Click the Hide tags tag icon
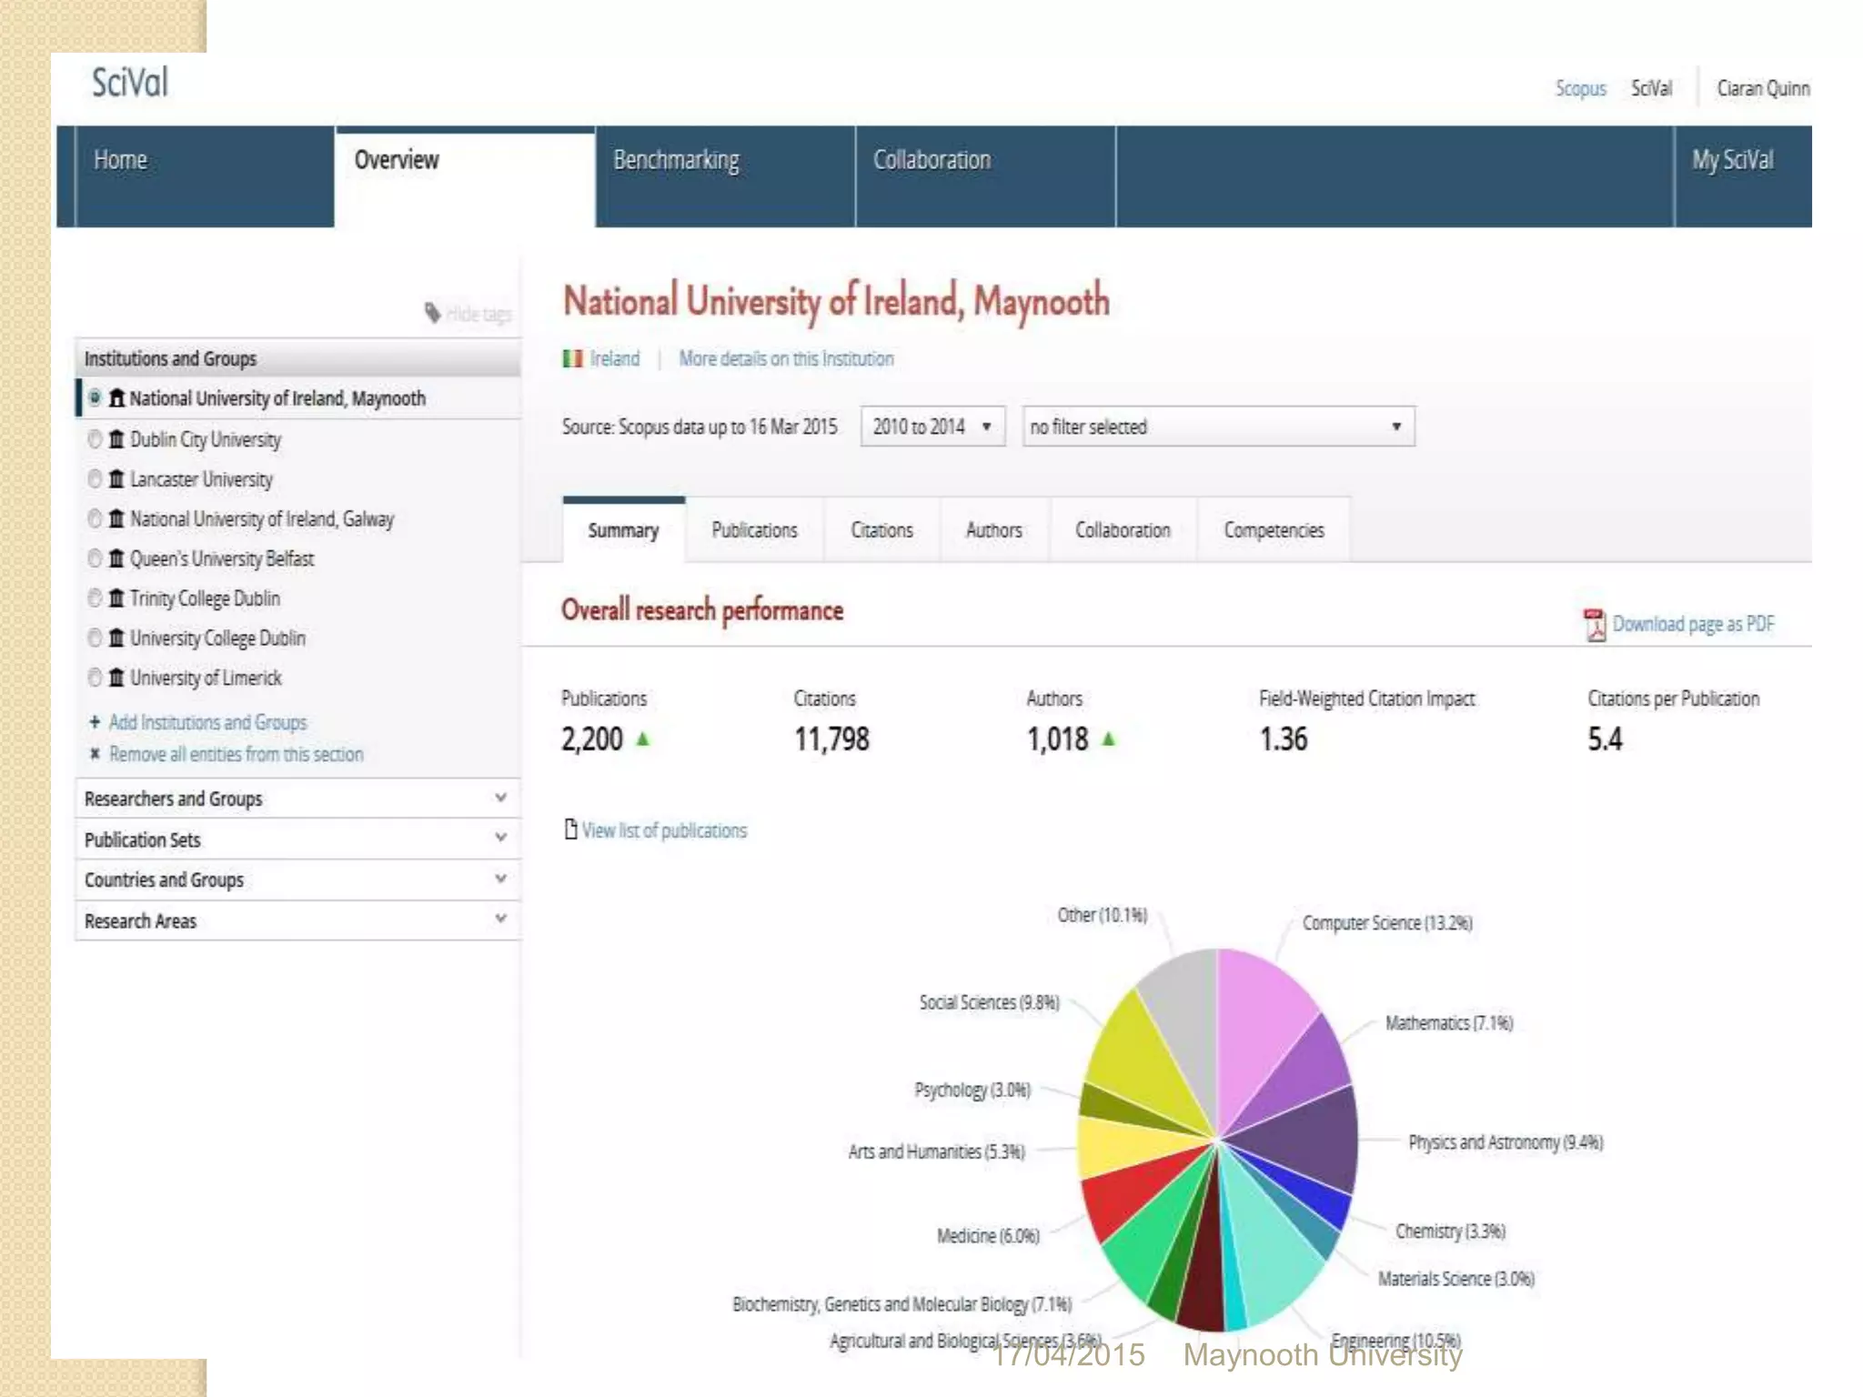The height and width of the screenshot is (1397, 1863). point(433,313)
